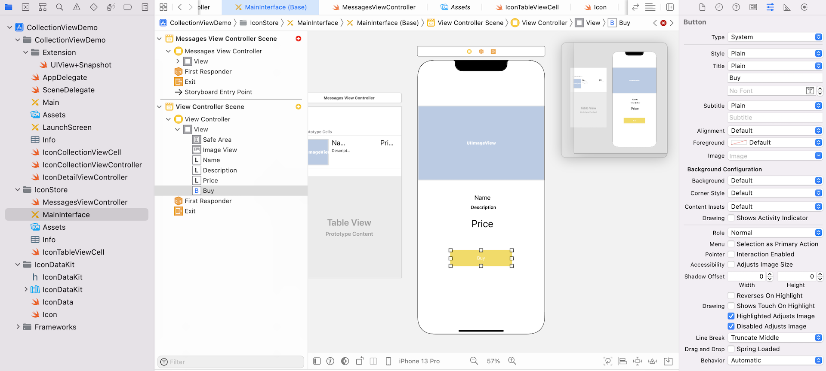Open the Find navigator magnifier icon

pos(60,7)
